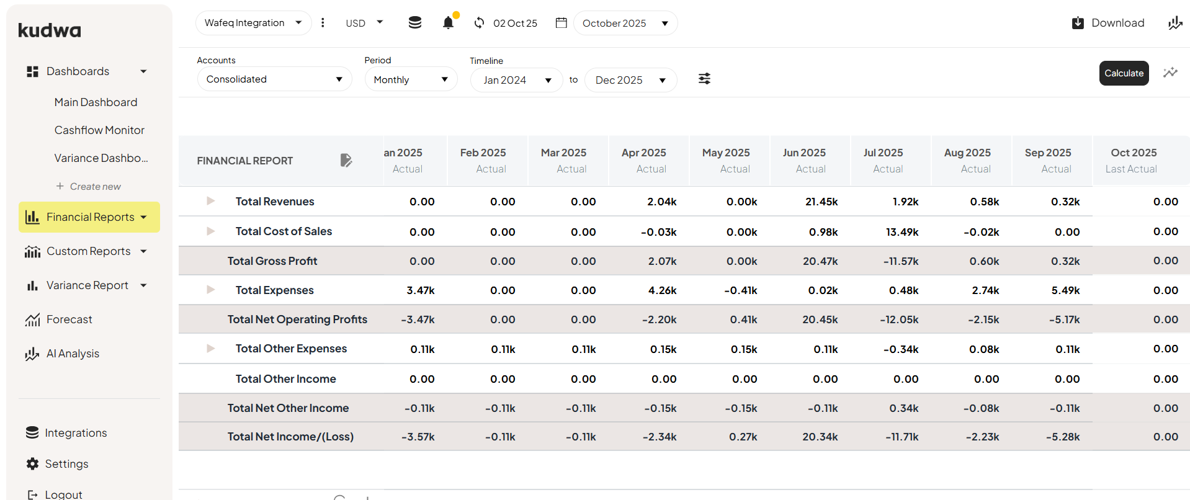Open the Period Monthly dropdown
The image size is (1190, 500).
(411, 79)
